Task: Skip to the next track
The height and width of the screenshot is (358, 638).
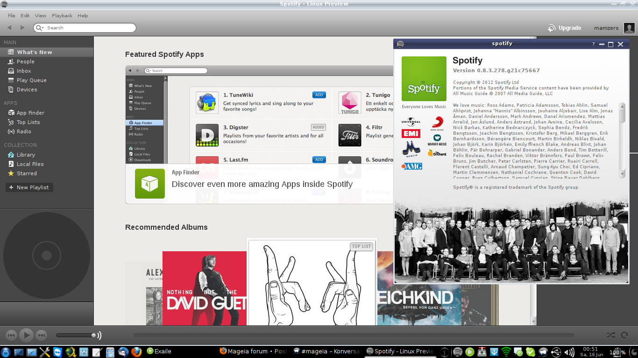Action: [x=42, y=335]
